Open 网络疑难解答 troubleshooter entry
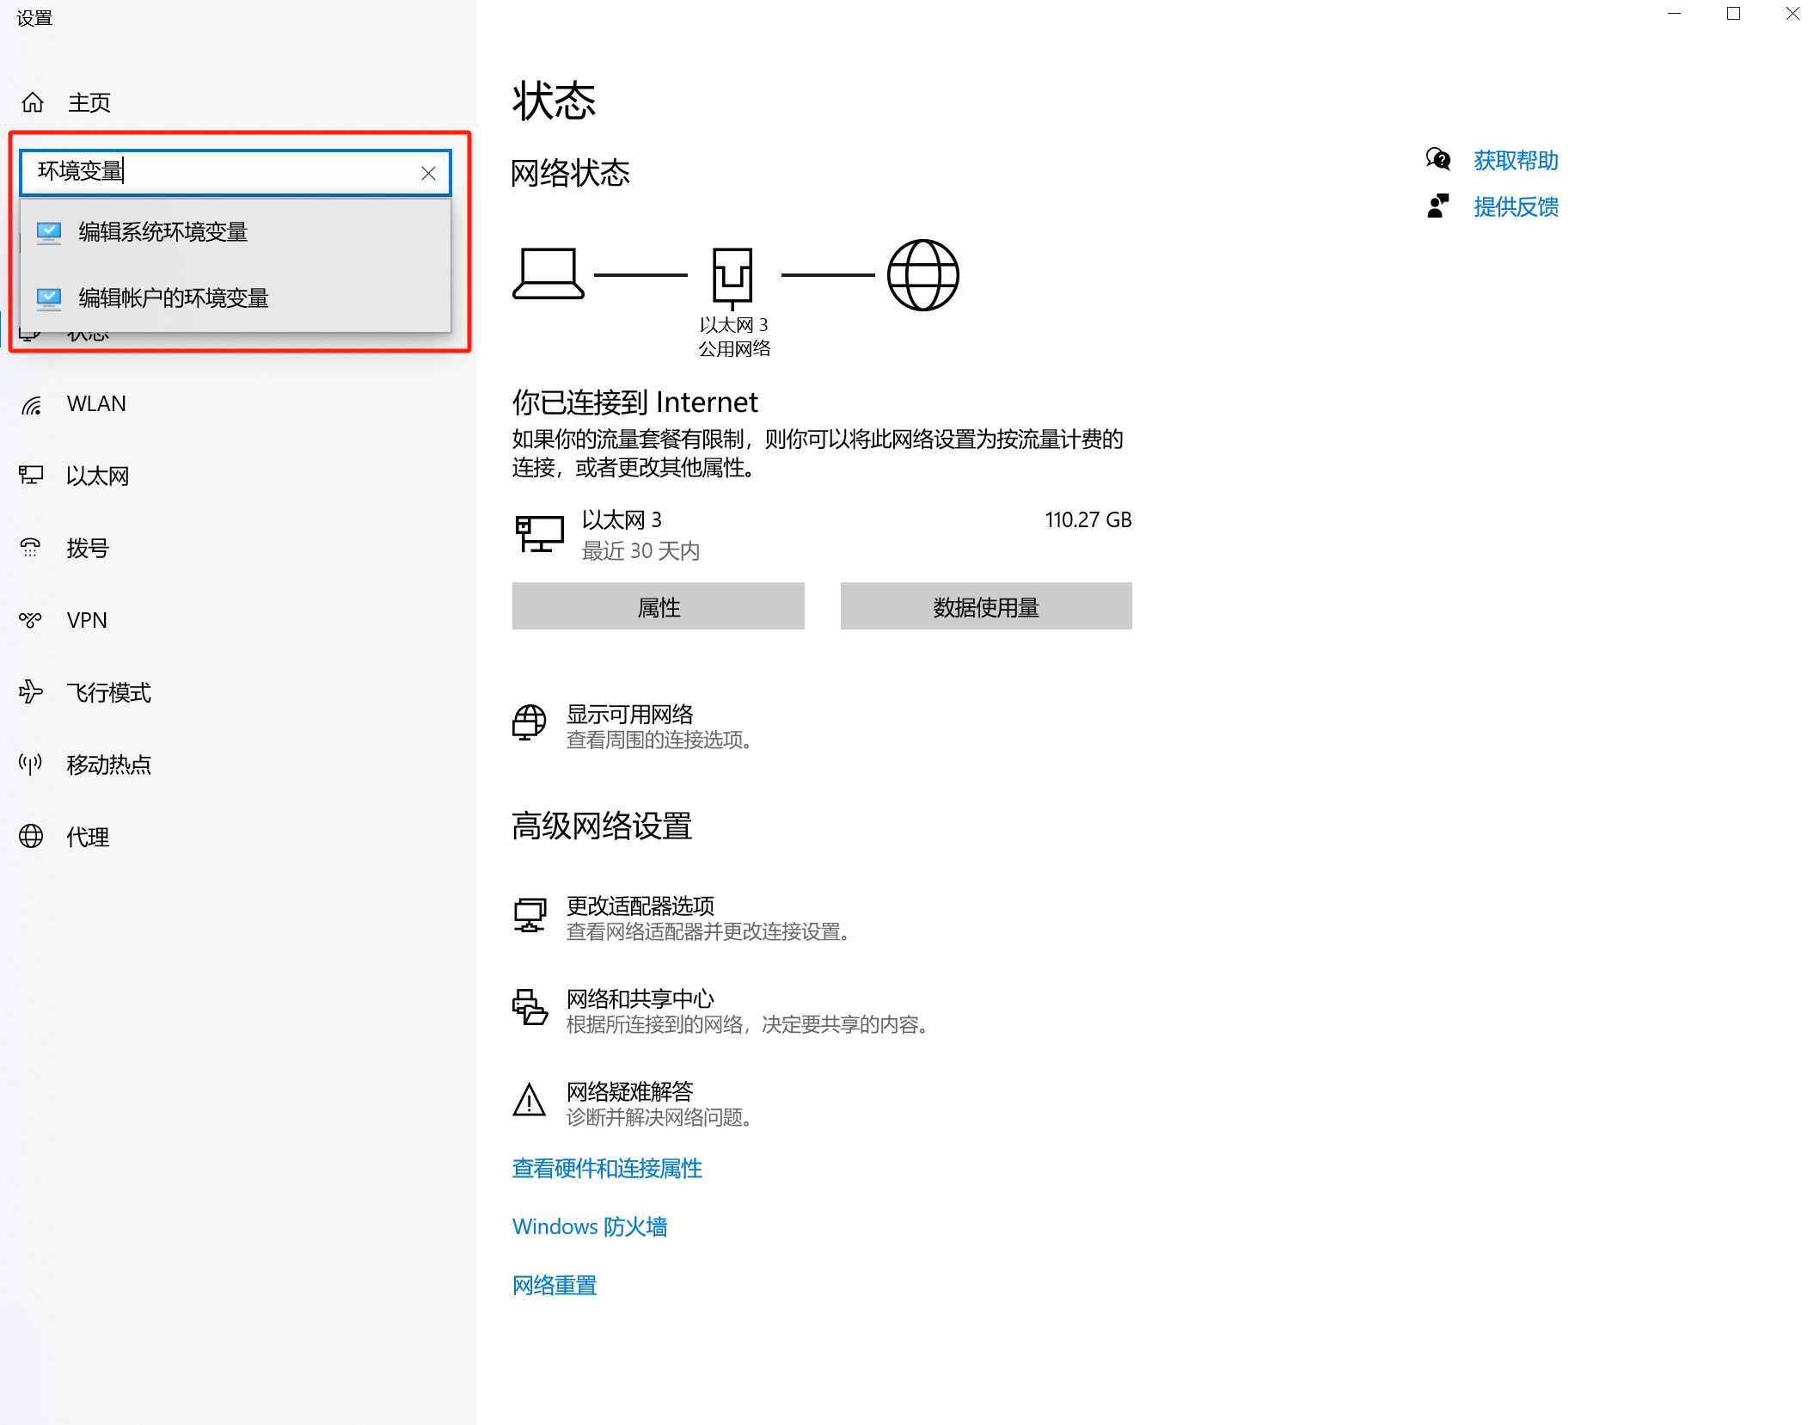Viewport: 1808px width, 1425px height. 629,1092
